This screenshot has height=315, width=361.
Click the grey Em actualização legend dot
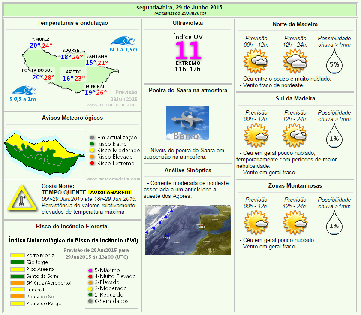point(92,138)
